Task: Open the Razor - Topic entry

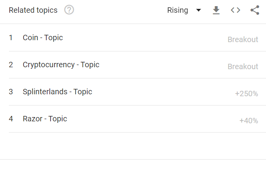Action: pos(45,119)
